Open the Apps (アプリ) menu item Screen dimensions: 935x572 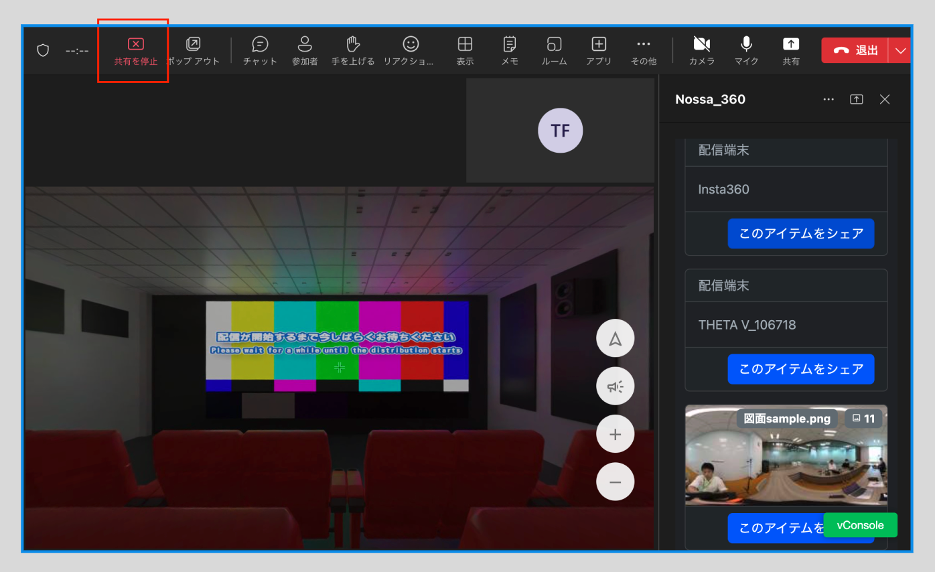click(599, 51)
